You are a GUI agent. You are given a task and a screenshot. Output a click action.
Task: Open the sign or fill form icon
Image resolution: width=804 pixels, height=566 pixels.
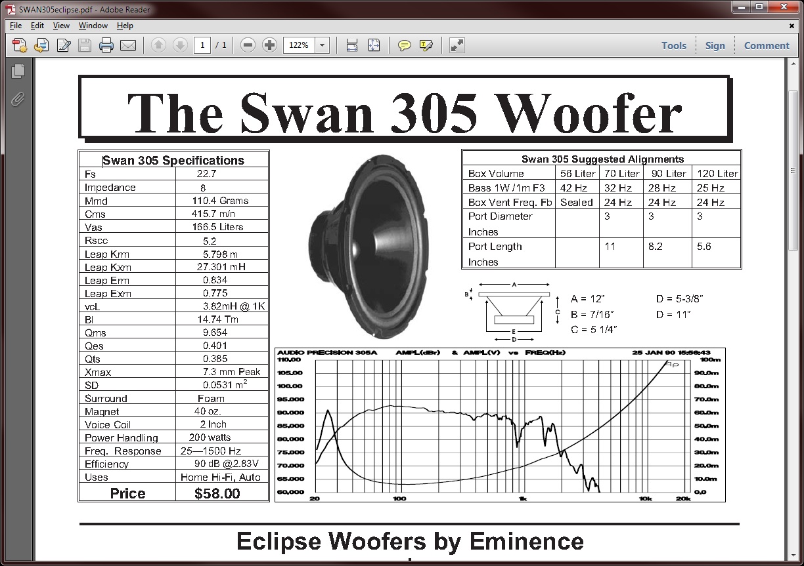point(64,45)
